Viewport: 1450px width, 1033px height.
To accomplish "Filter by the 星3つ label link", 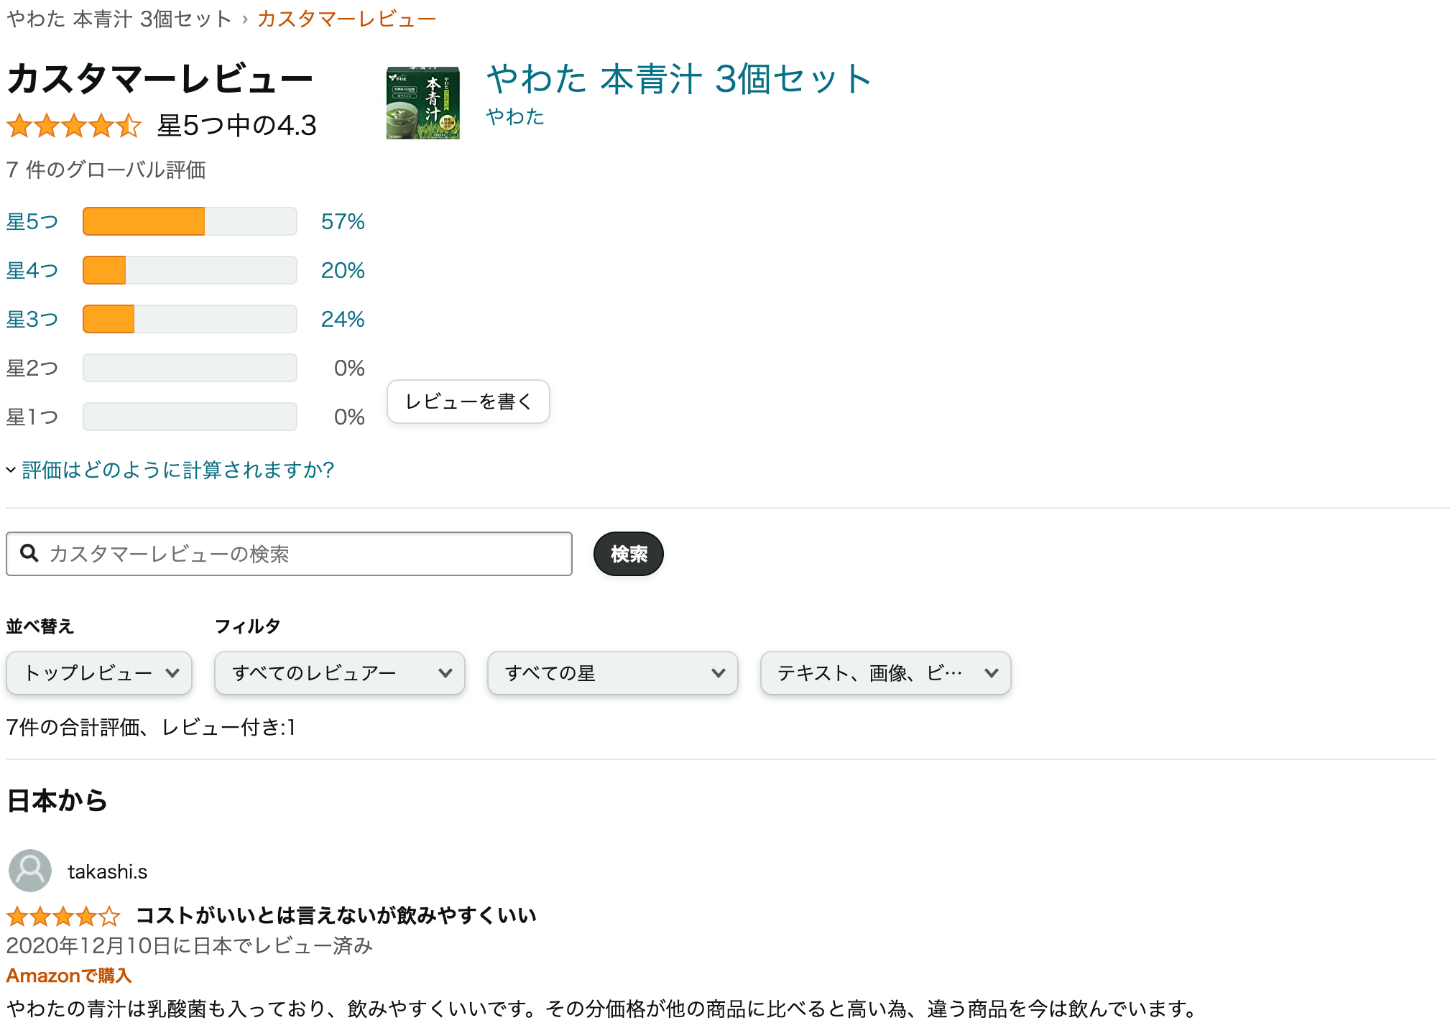I will pyautogui.click(x=32, y=319).
